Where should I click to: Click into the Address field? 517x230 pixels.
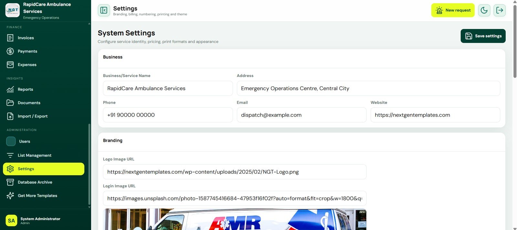(368, 88)
